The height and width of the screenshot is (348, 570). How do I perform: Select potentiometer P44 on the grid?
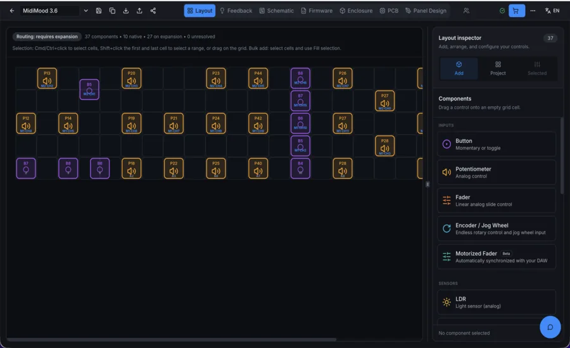[258, 78]
